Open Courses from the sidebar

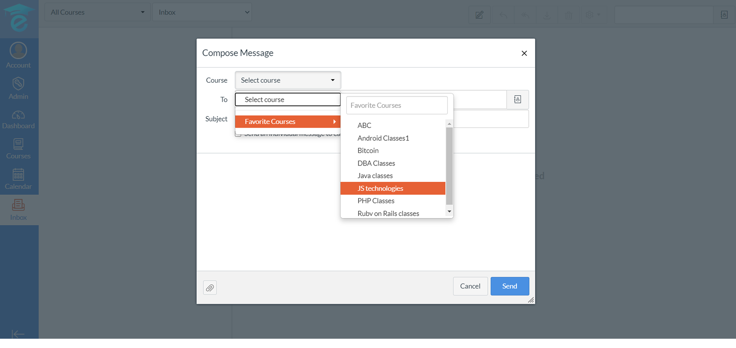click(x=18, y=149)
